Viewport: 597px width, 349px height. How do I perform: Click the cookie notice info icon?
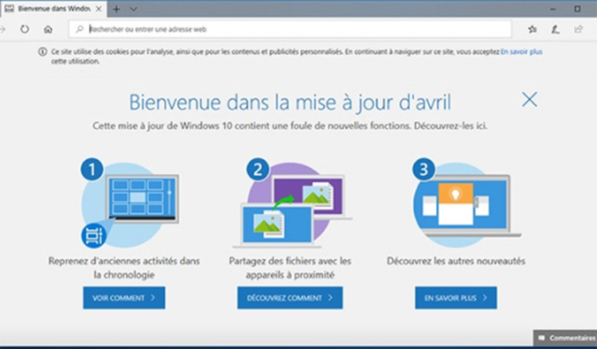(x=42, y=52)
